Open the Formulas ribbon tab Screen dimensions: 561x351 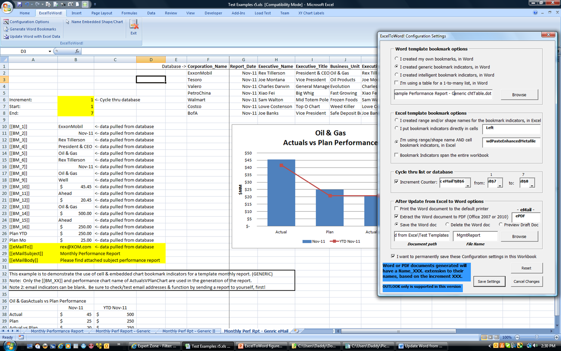pyautogui.click(x=129, y=13)
